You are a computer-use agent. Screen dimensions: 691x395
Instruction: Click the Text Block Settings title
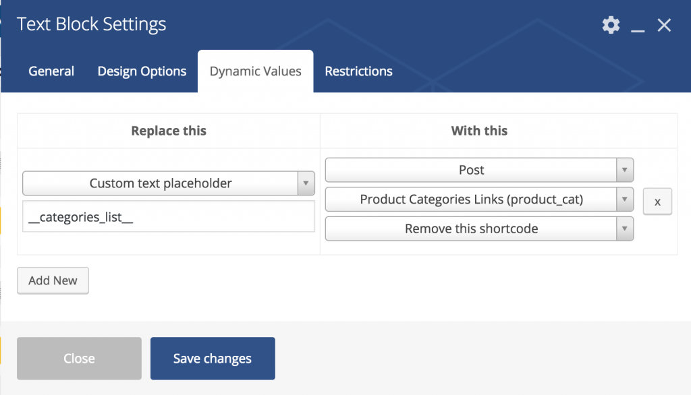tap(91, 24)
